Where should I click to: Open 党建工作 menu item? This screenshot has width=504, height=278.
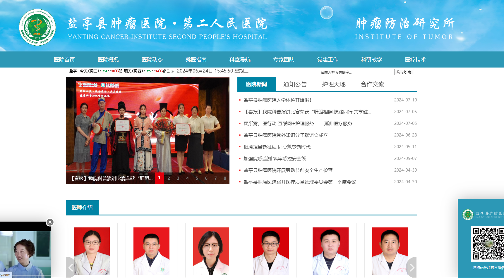click(x=328, y=60)
